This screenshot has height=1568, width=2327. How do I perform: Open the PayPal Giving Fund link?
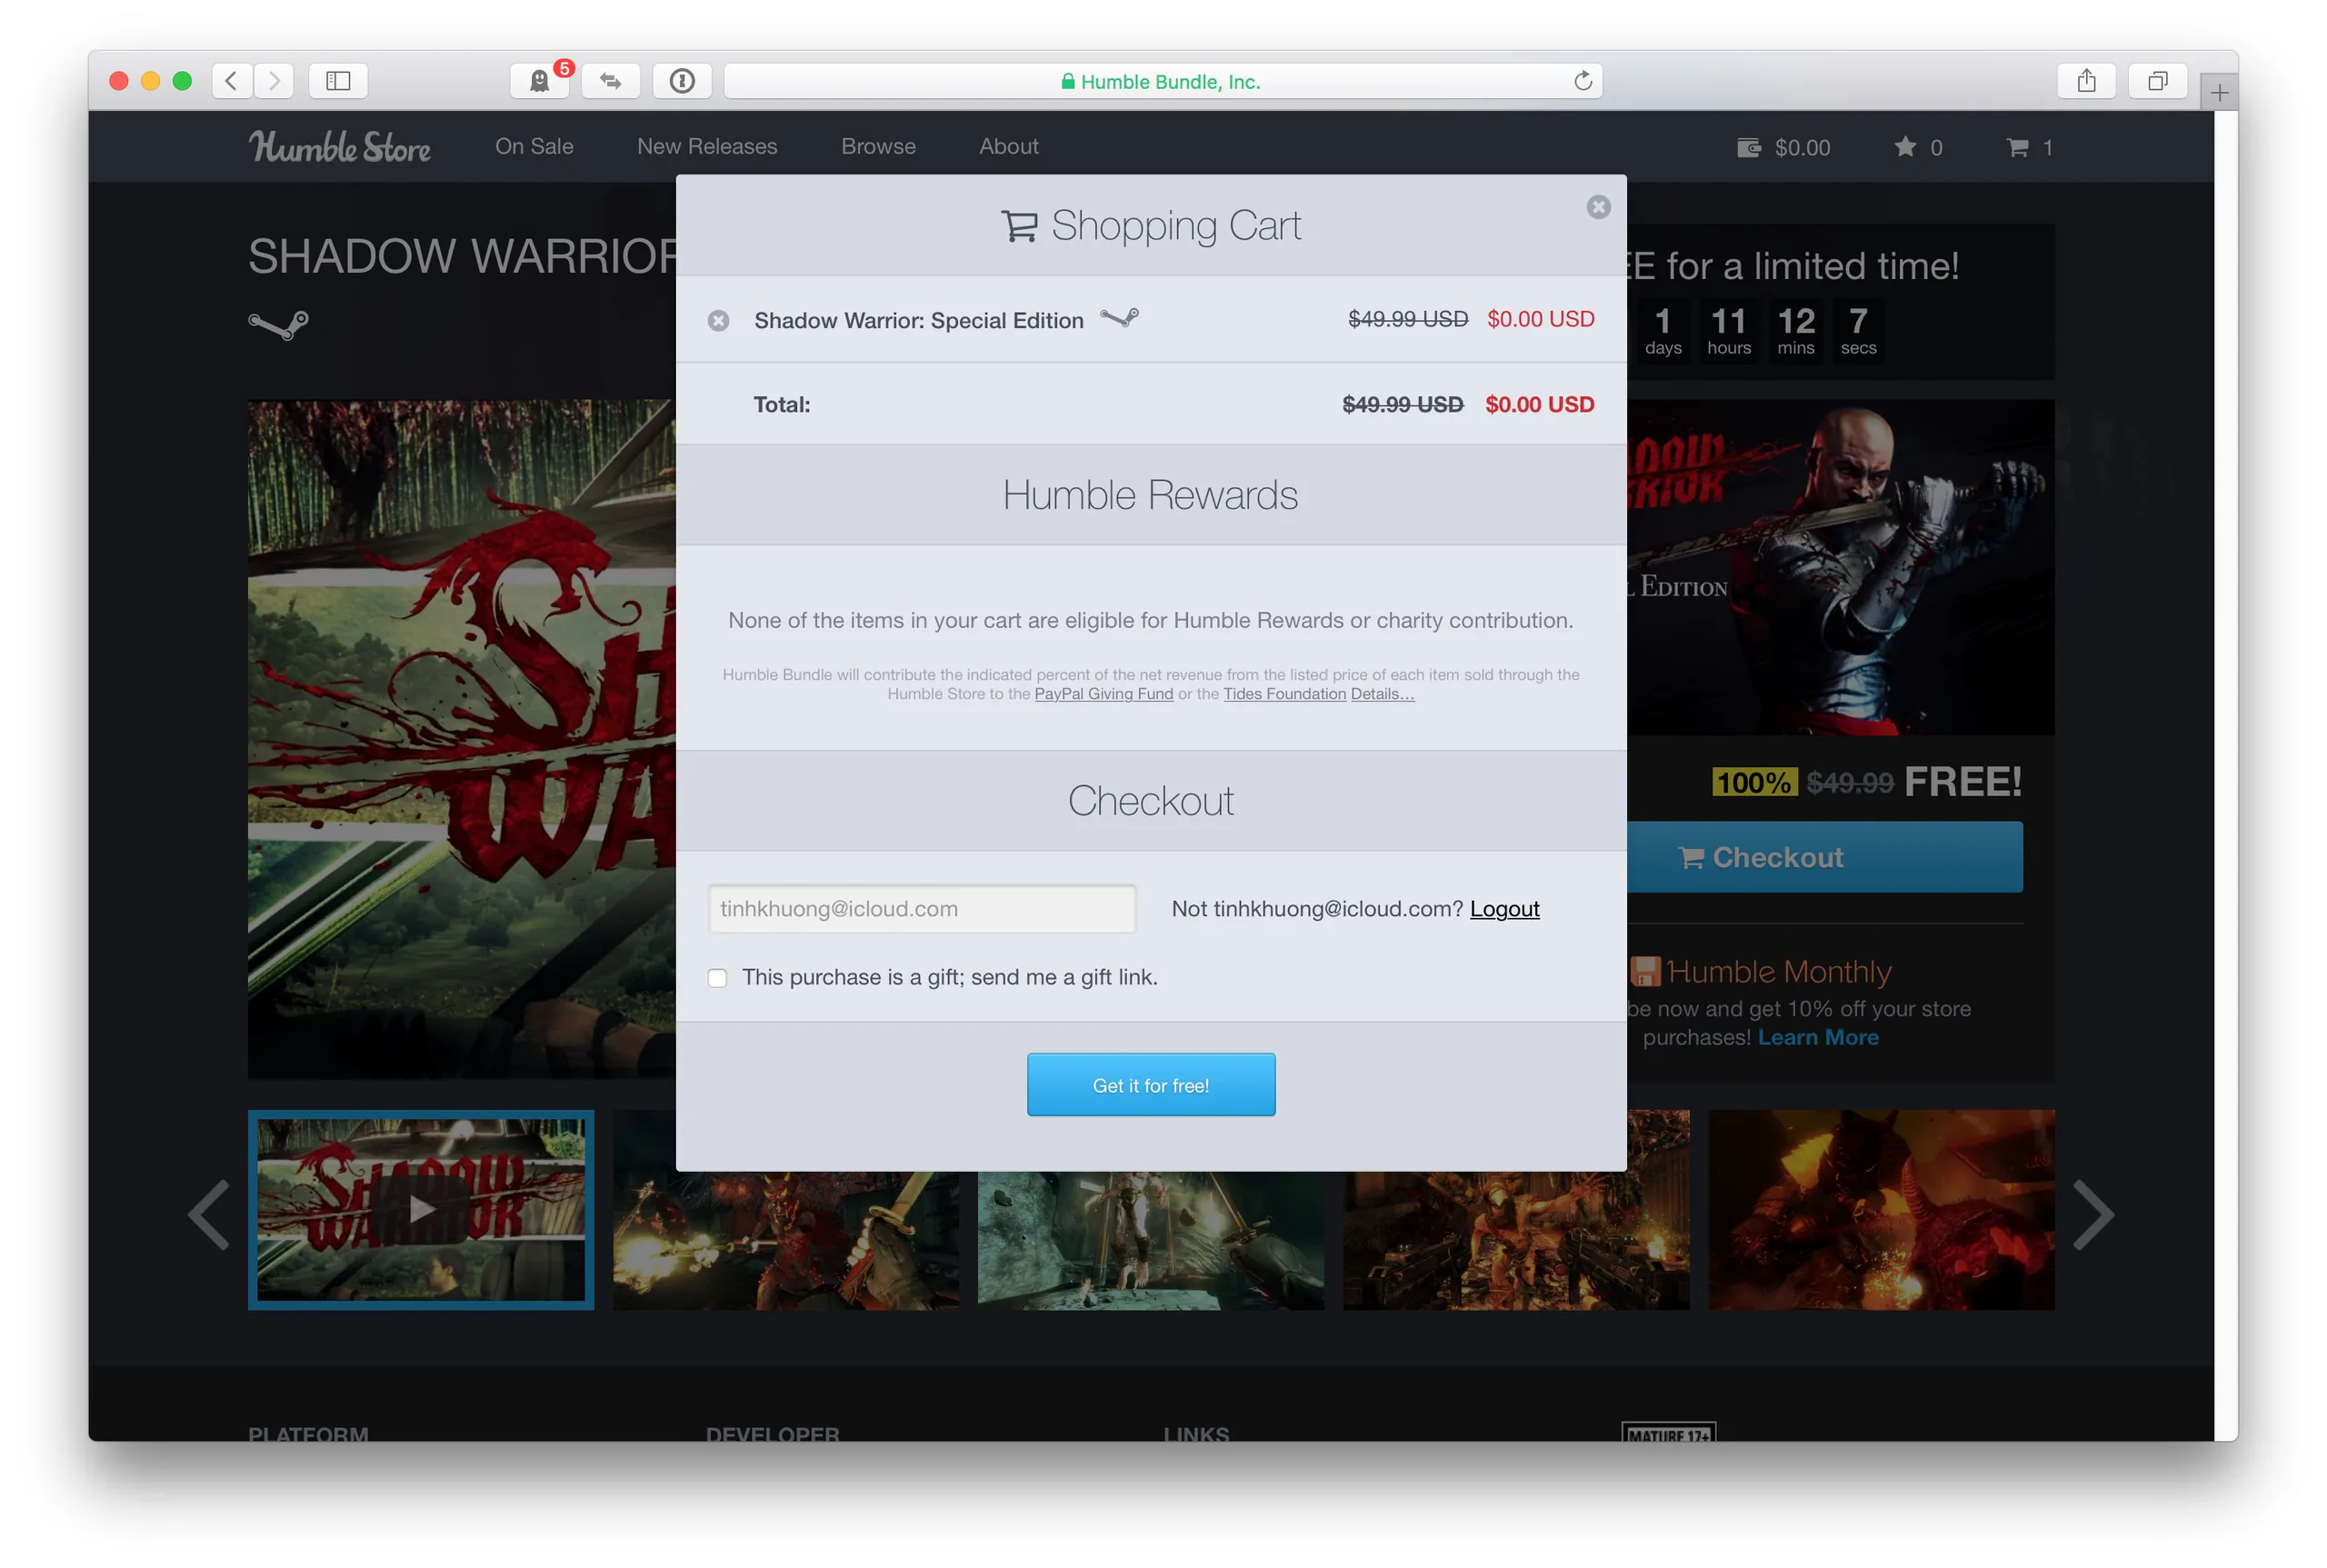[x=1103, y=693]
